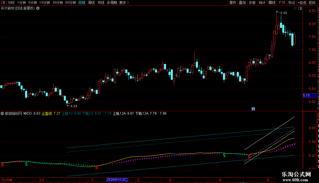Toggle the left sidebar panel icon

(x=3, y=3)
